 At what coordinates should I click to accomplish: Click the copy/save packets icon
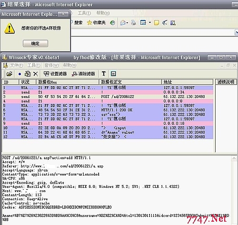tap(28, 74)
